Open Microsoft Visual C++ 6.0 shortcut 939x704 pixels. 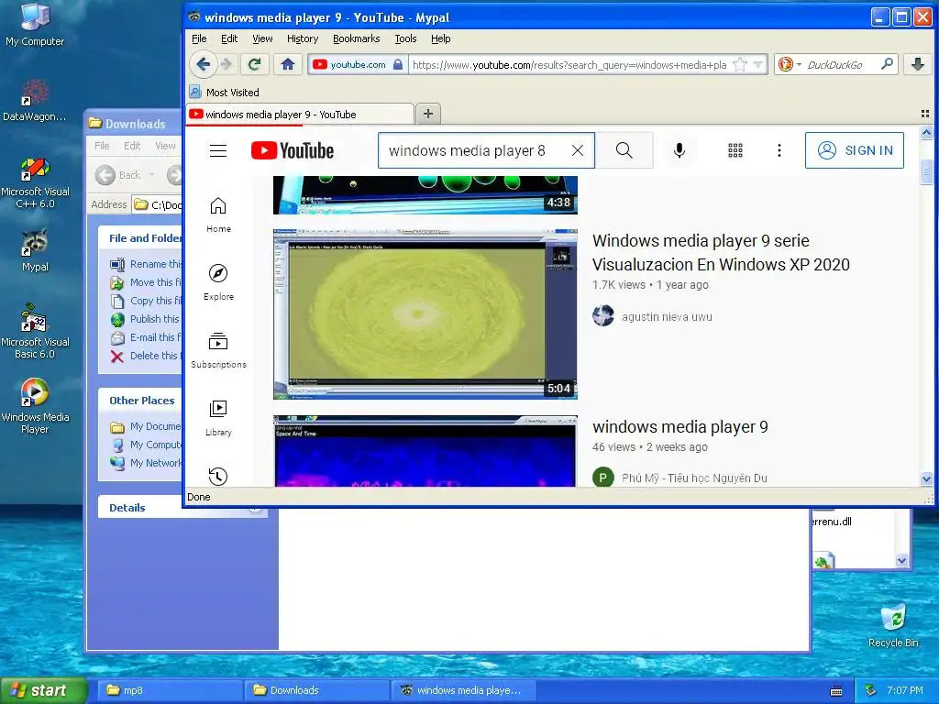click(35, 182)
